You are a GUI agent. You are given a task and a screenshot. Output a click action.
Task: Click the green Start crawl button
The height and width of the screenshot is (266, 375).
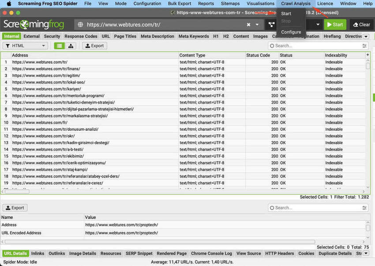pyautogui.click(x=335, y=25)
